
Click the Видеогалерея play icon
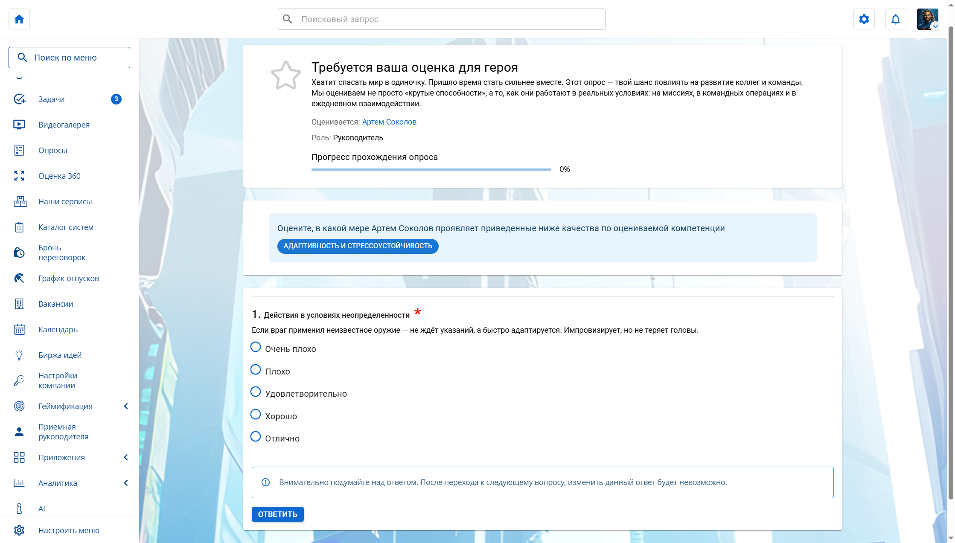tap(19, 125)
